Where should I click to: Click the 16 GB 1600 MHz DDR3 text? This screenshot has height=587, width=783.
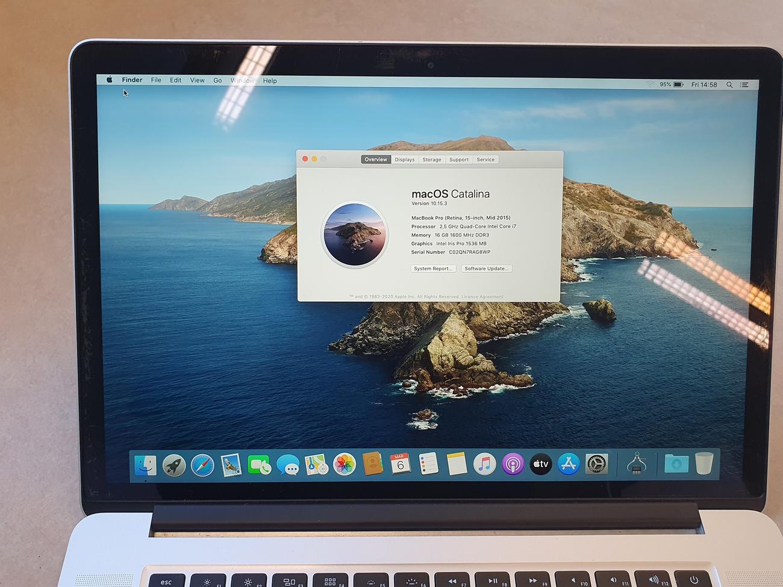tap(462, 235)
